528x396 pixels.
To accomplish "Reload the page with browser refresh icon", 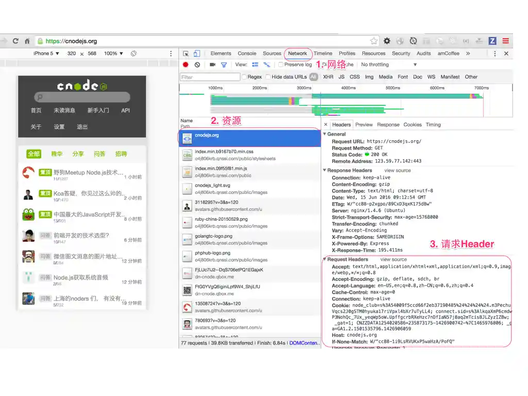I will point(15,41).
